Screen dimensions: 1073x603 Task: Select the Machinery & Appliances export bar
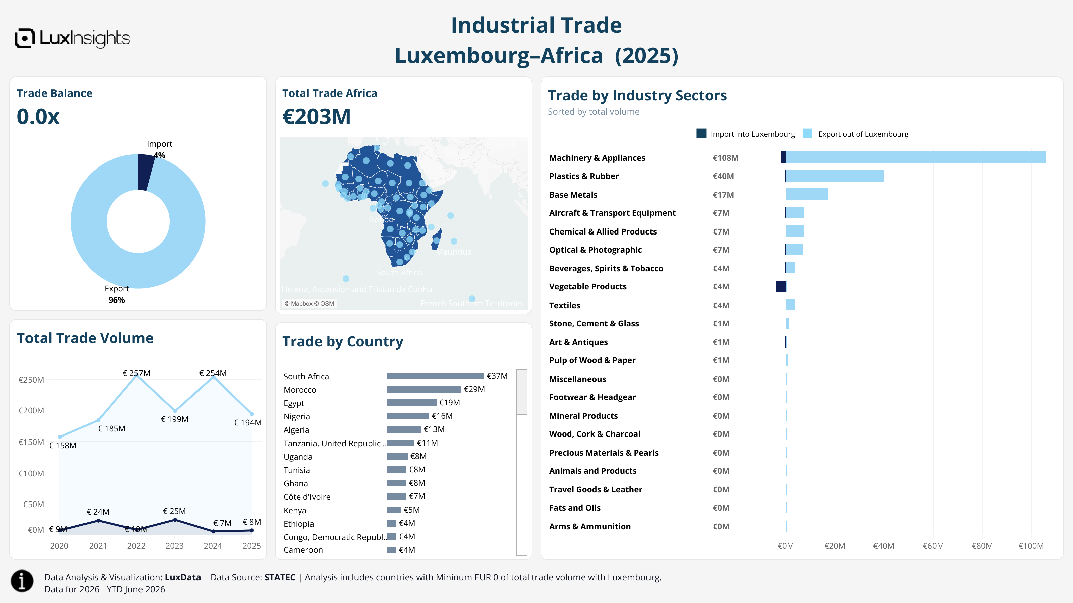point(915,157)
